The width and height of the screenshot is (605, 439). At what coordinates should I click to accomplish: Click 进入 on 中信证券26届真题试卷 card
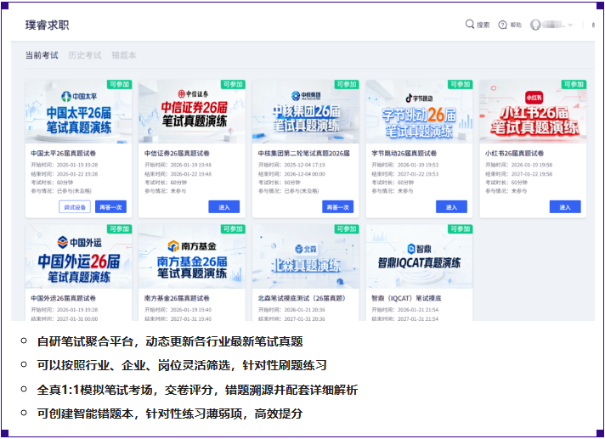(x=223, y=207)
